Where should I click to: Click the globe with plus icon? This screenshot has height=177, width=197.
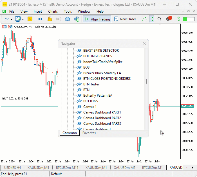77,19
